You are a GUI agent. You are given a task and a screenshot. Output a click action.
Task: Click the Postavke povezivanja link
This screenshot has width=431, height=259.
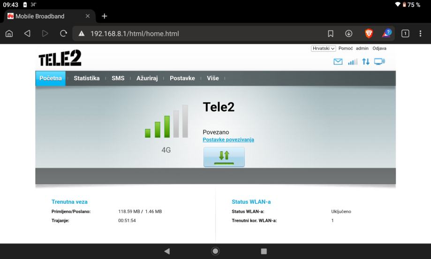tap(228, 140)
